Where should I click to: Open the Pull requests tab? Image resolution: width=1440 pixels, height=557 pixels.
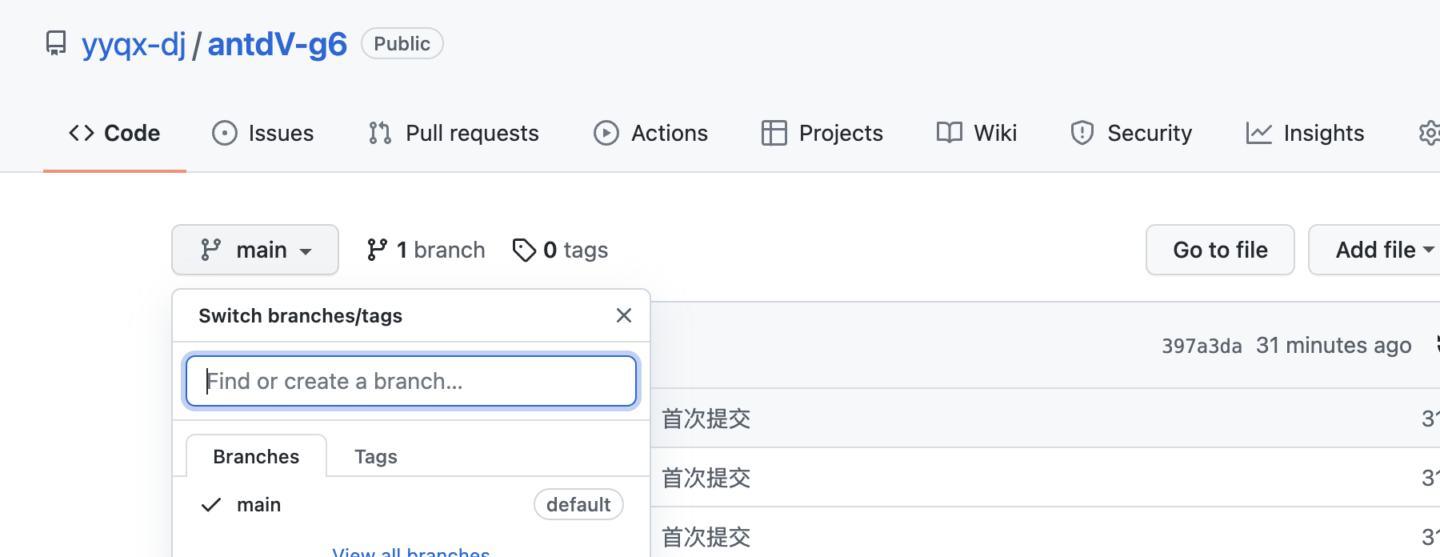coord(454,133)
